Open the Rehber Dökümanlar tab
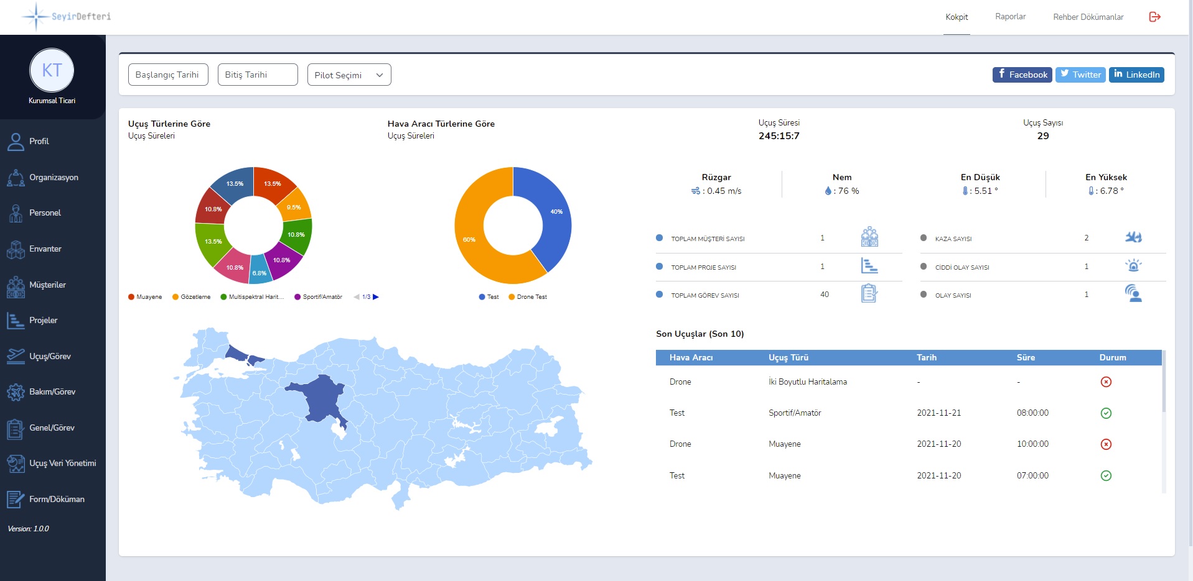The image size is (1193, 581). click(1088, 17)
